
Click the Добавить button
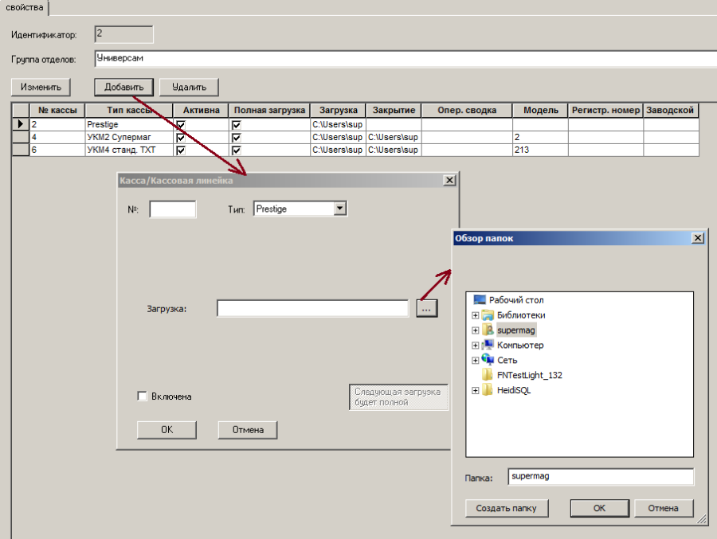point(124,87)
